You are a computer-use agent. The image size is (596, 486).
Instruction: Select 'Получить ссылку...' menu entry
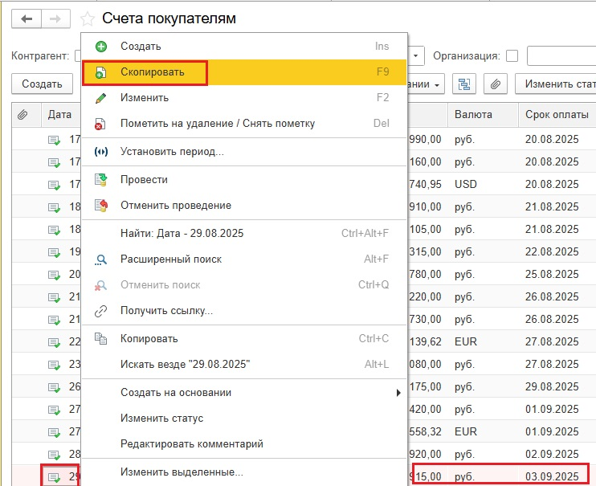coord(244,311)
